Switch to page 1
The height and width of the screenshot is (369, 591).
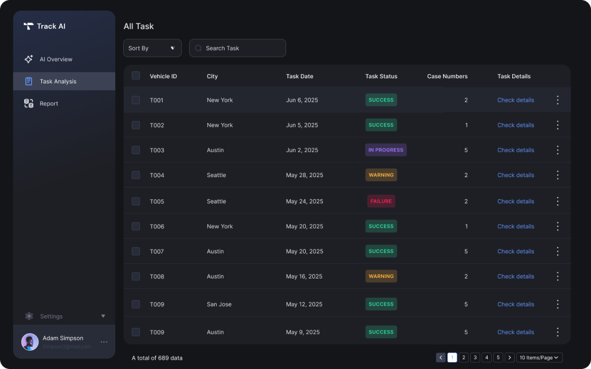pos(452,358)
